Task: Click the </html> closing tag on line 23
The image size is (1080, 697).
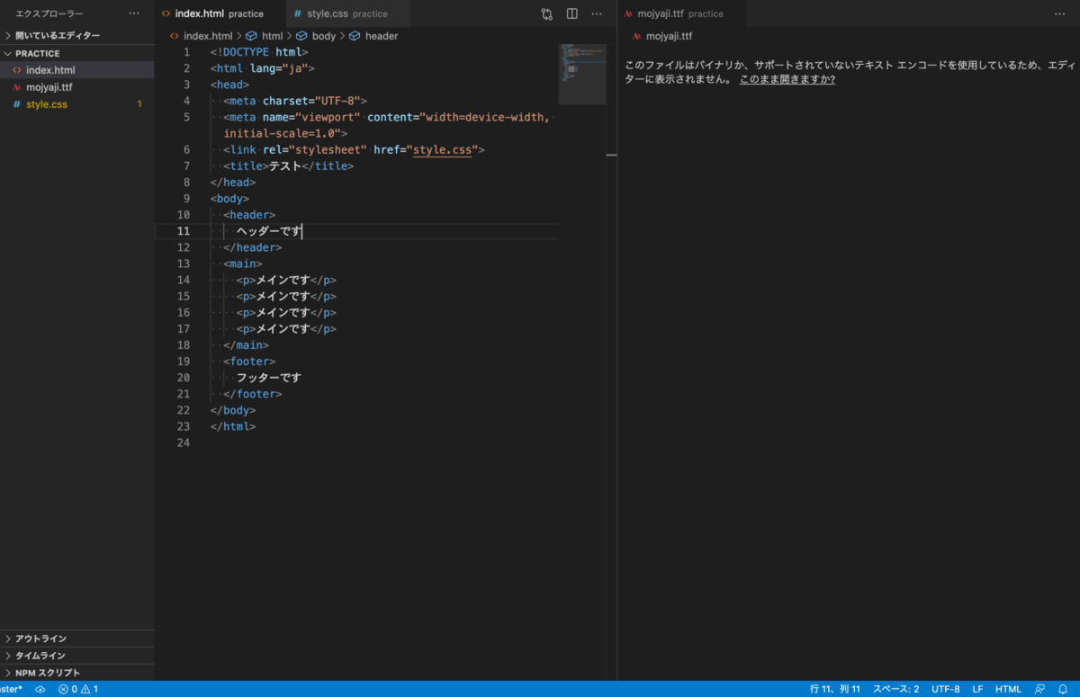Action: [233, 426]
